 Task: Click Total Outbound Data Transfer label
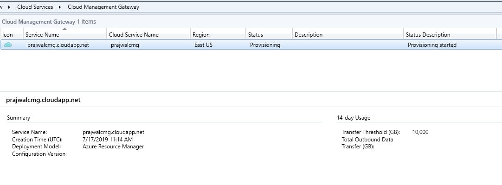coord(367,143)
